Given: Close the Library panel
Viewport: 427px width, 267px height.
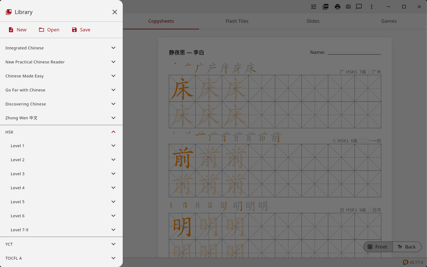Looking at the screenshot, I should 115,12.
